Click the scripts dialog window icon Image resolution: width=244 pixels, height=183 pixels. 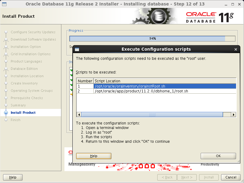(77, 49)
